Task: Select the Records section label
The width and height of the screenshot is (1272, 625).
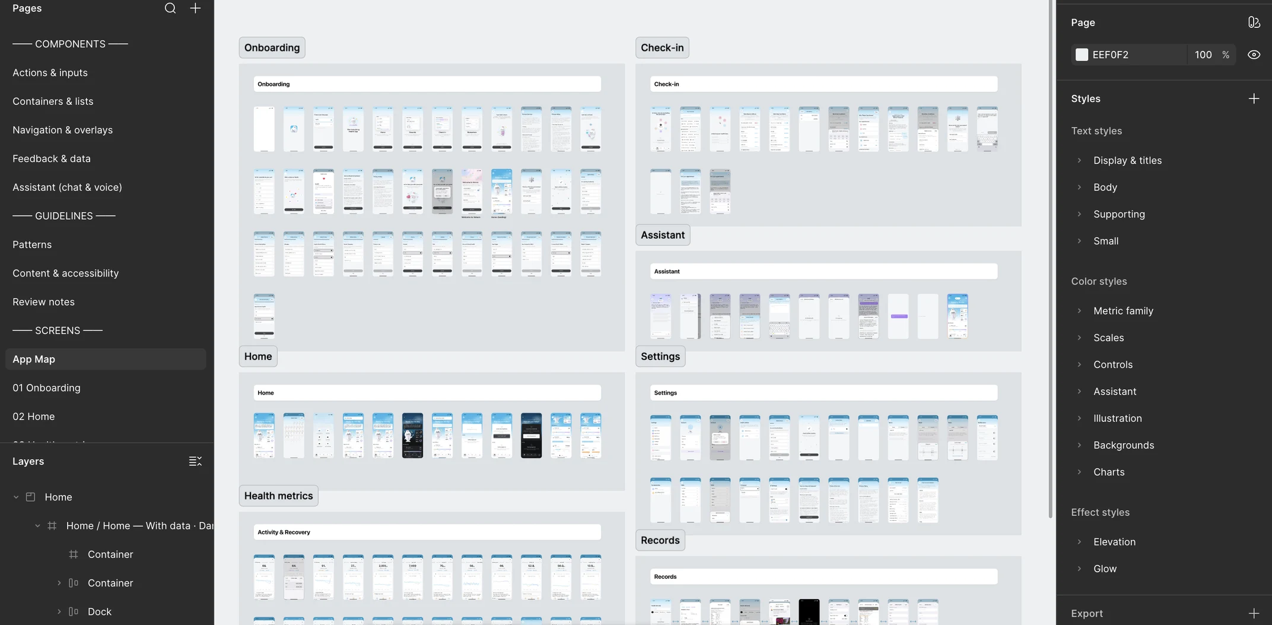Action: coord(660,540)
